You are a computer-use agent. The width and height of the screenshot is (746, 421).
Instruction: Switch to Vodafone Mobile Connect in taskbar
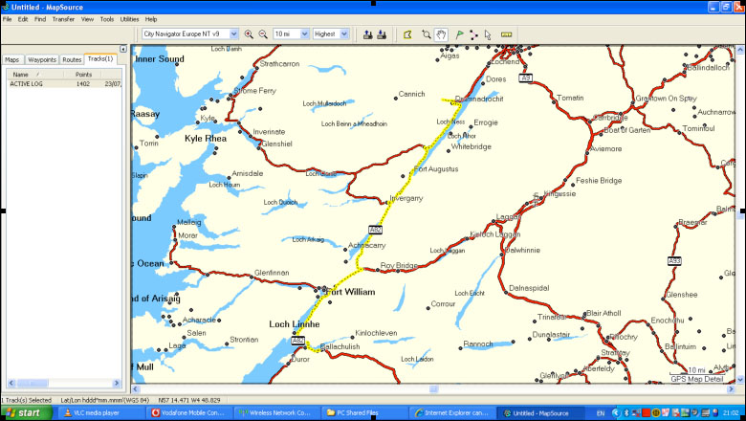pyautogui.click(x=191, y=413)
